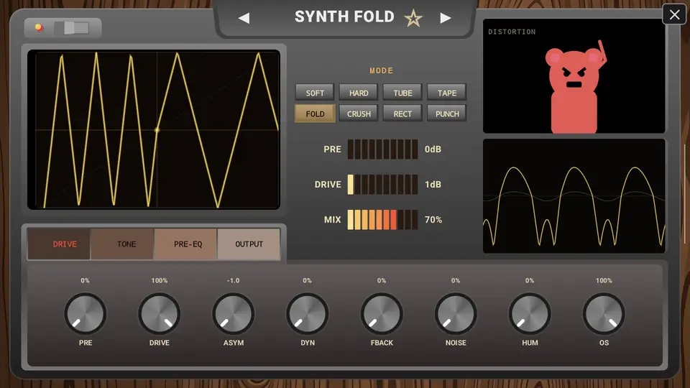This screenshot has width=690, height=388.
Task: Click the FBACK knob
Action: click(382, 314)
